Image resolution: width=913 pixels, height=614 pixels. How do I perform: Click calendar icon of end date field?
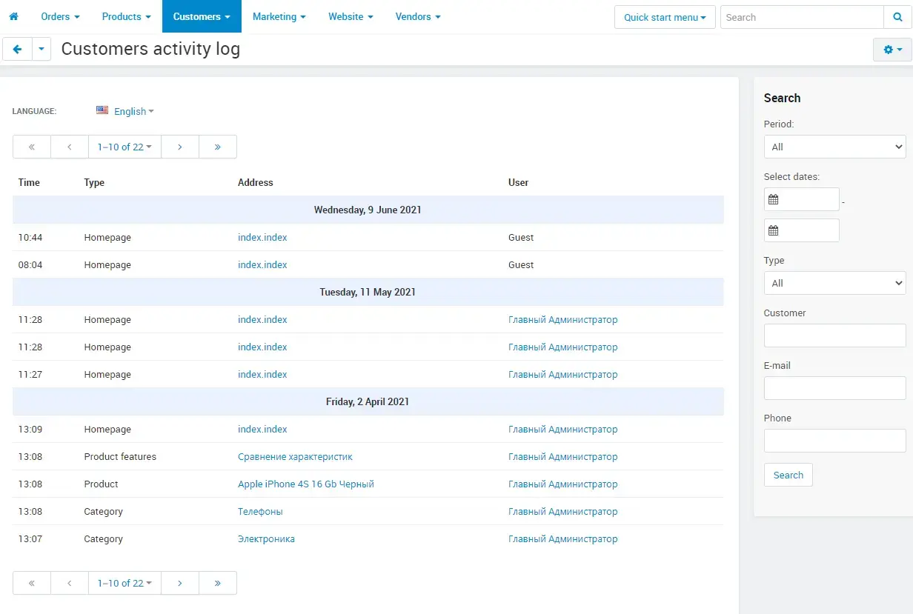[x=774, y=230]
